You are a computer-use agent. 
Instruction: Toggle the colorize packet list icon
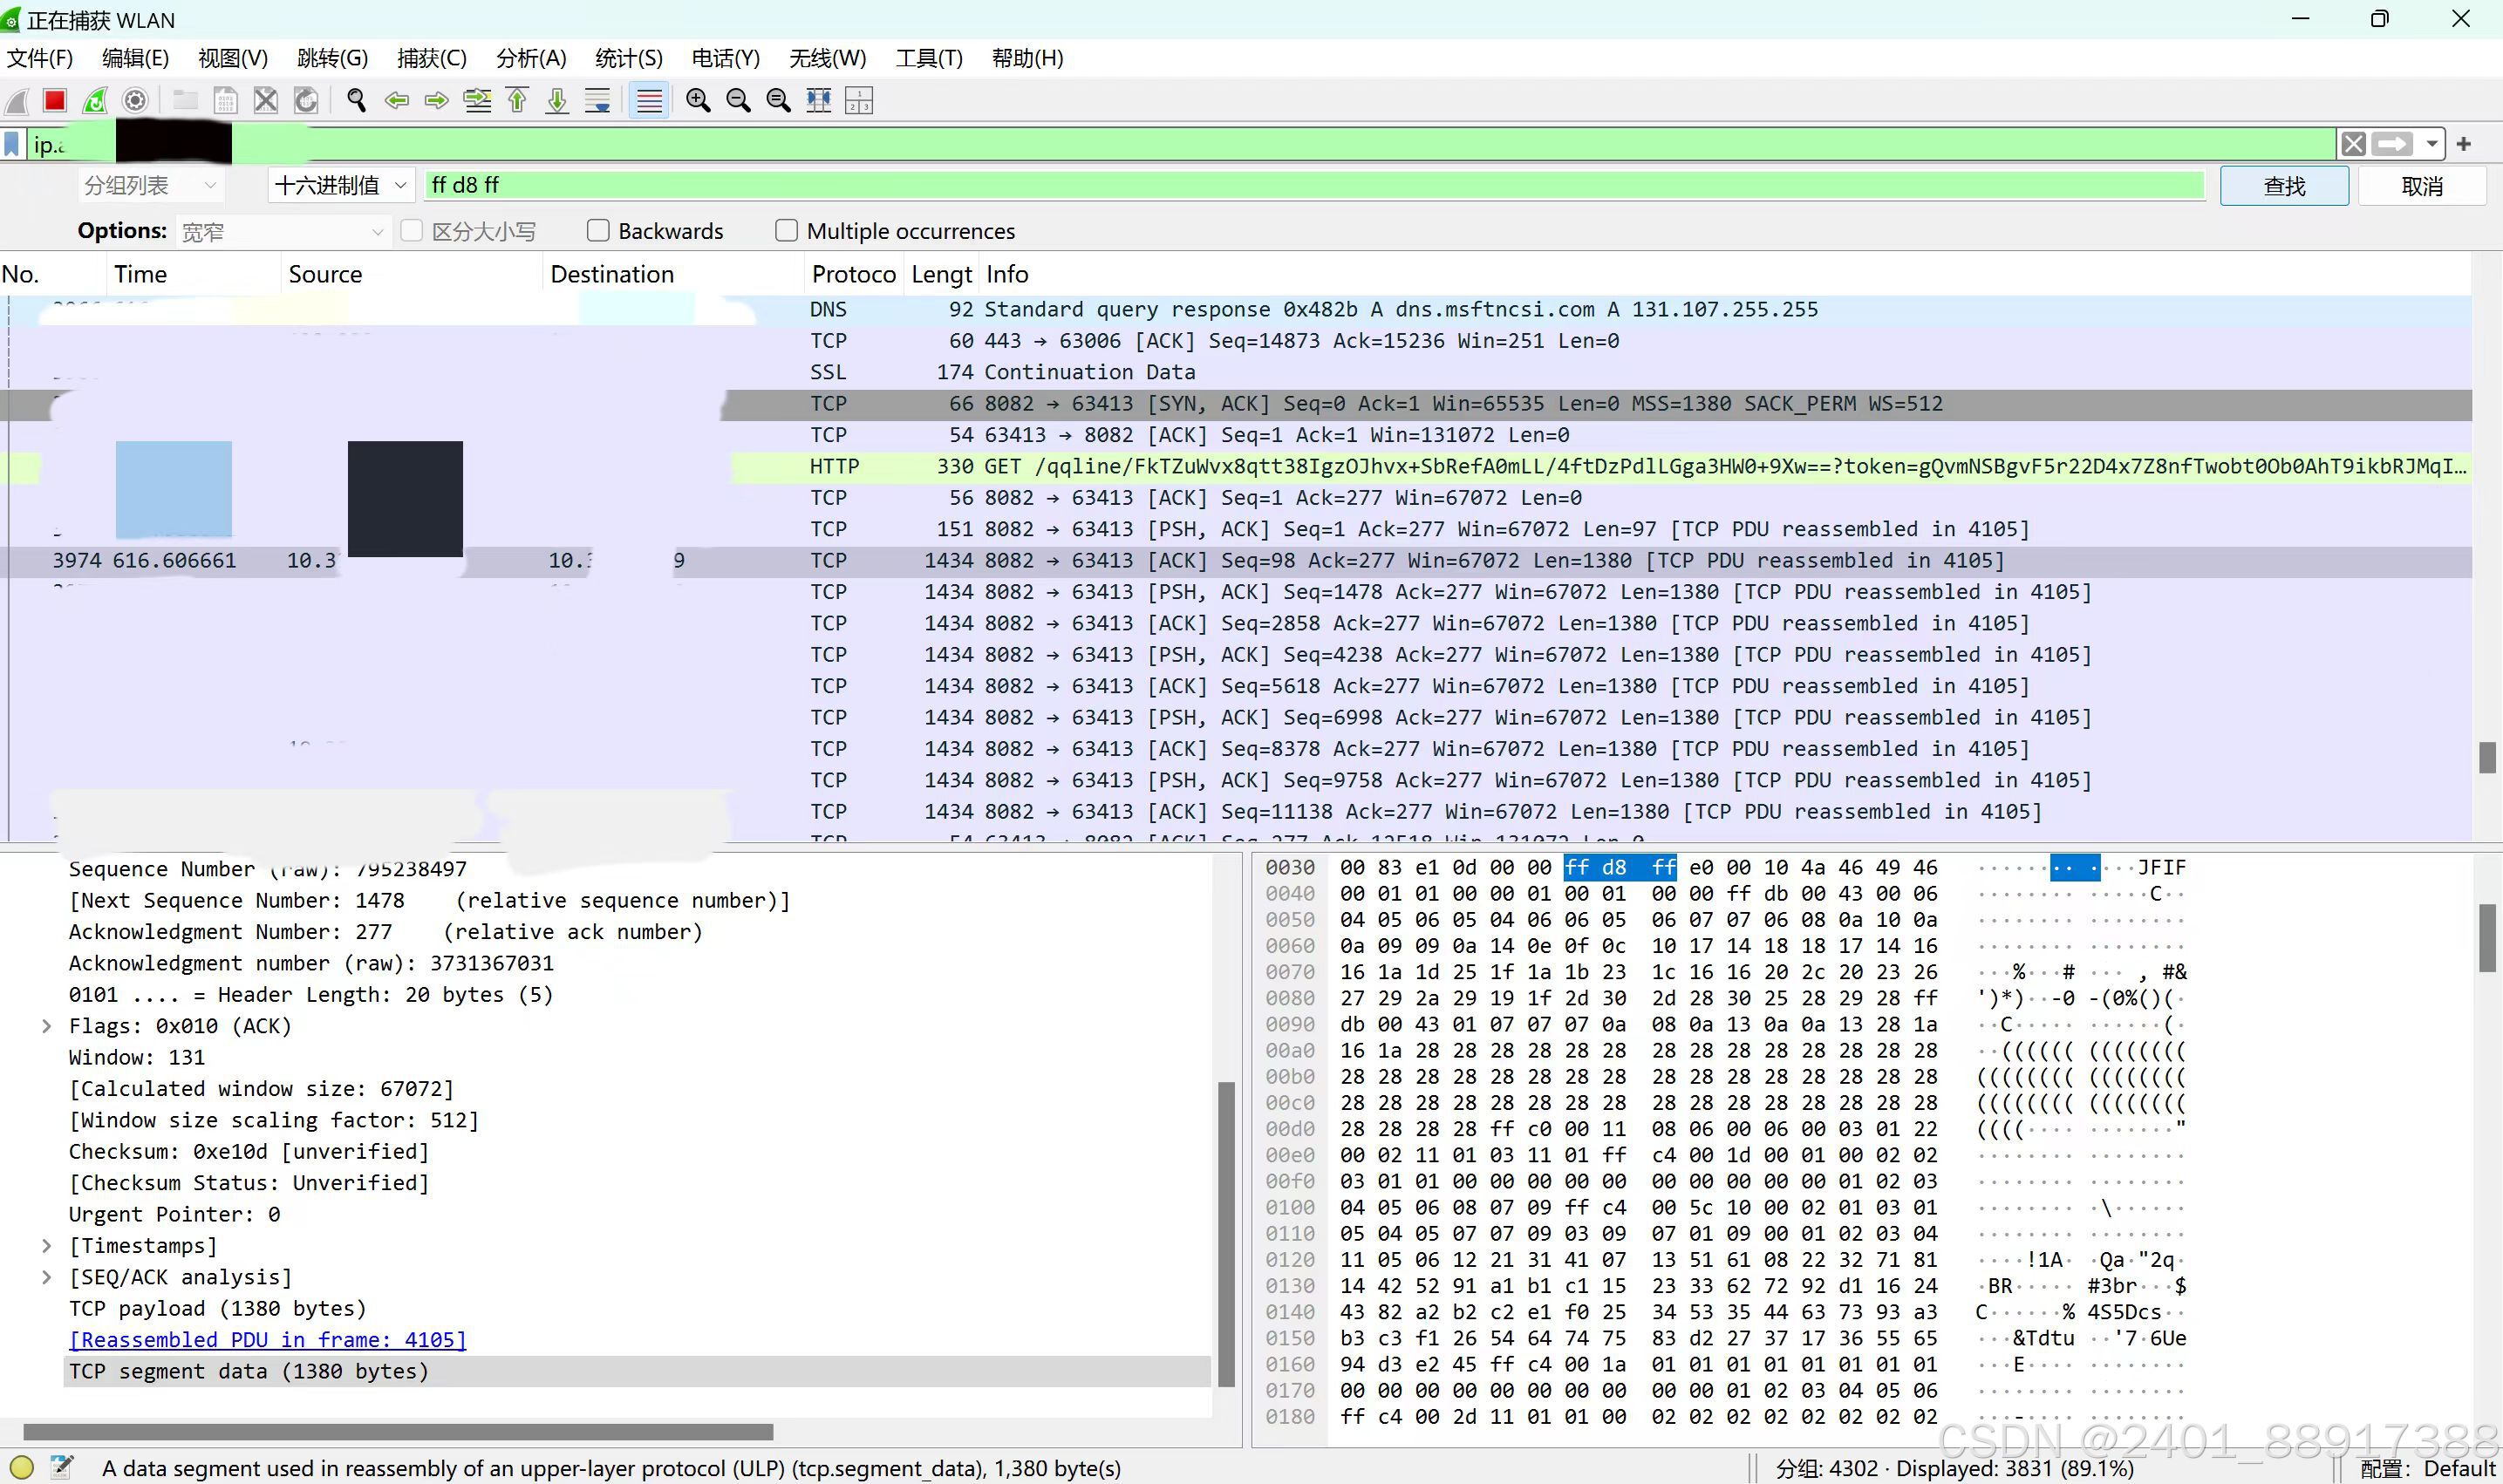click(x=649, y=100)
